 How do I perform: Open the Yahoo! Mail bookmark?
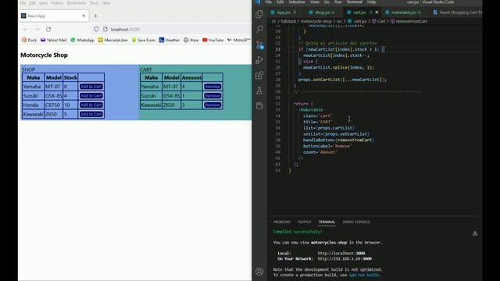[54, 40]
